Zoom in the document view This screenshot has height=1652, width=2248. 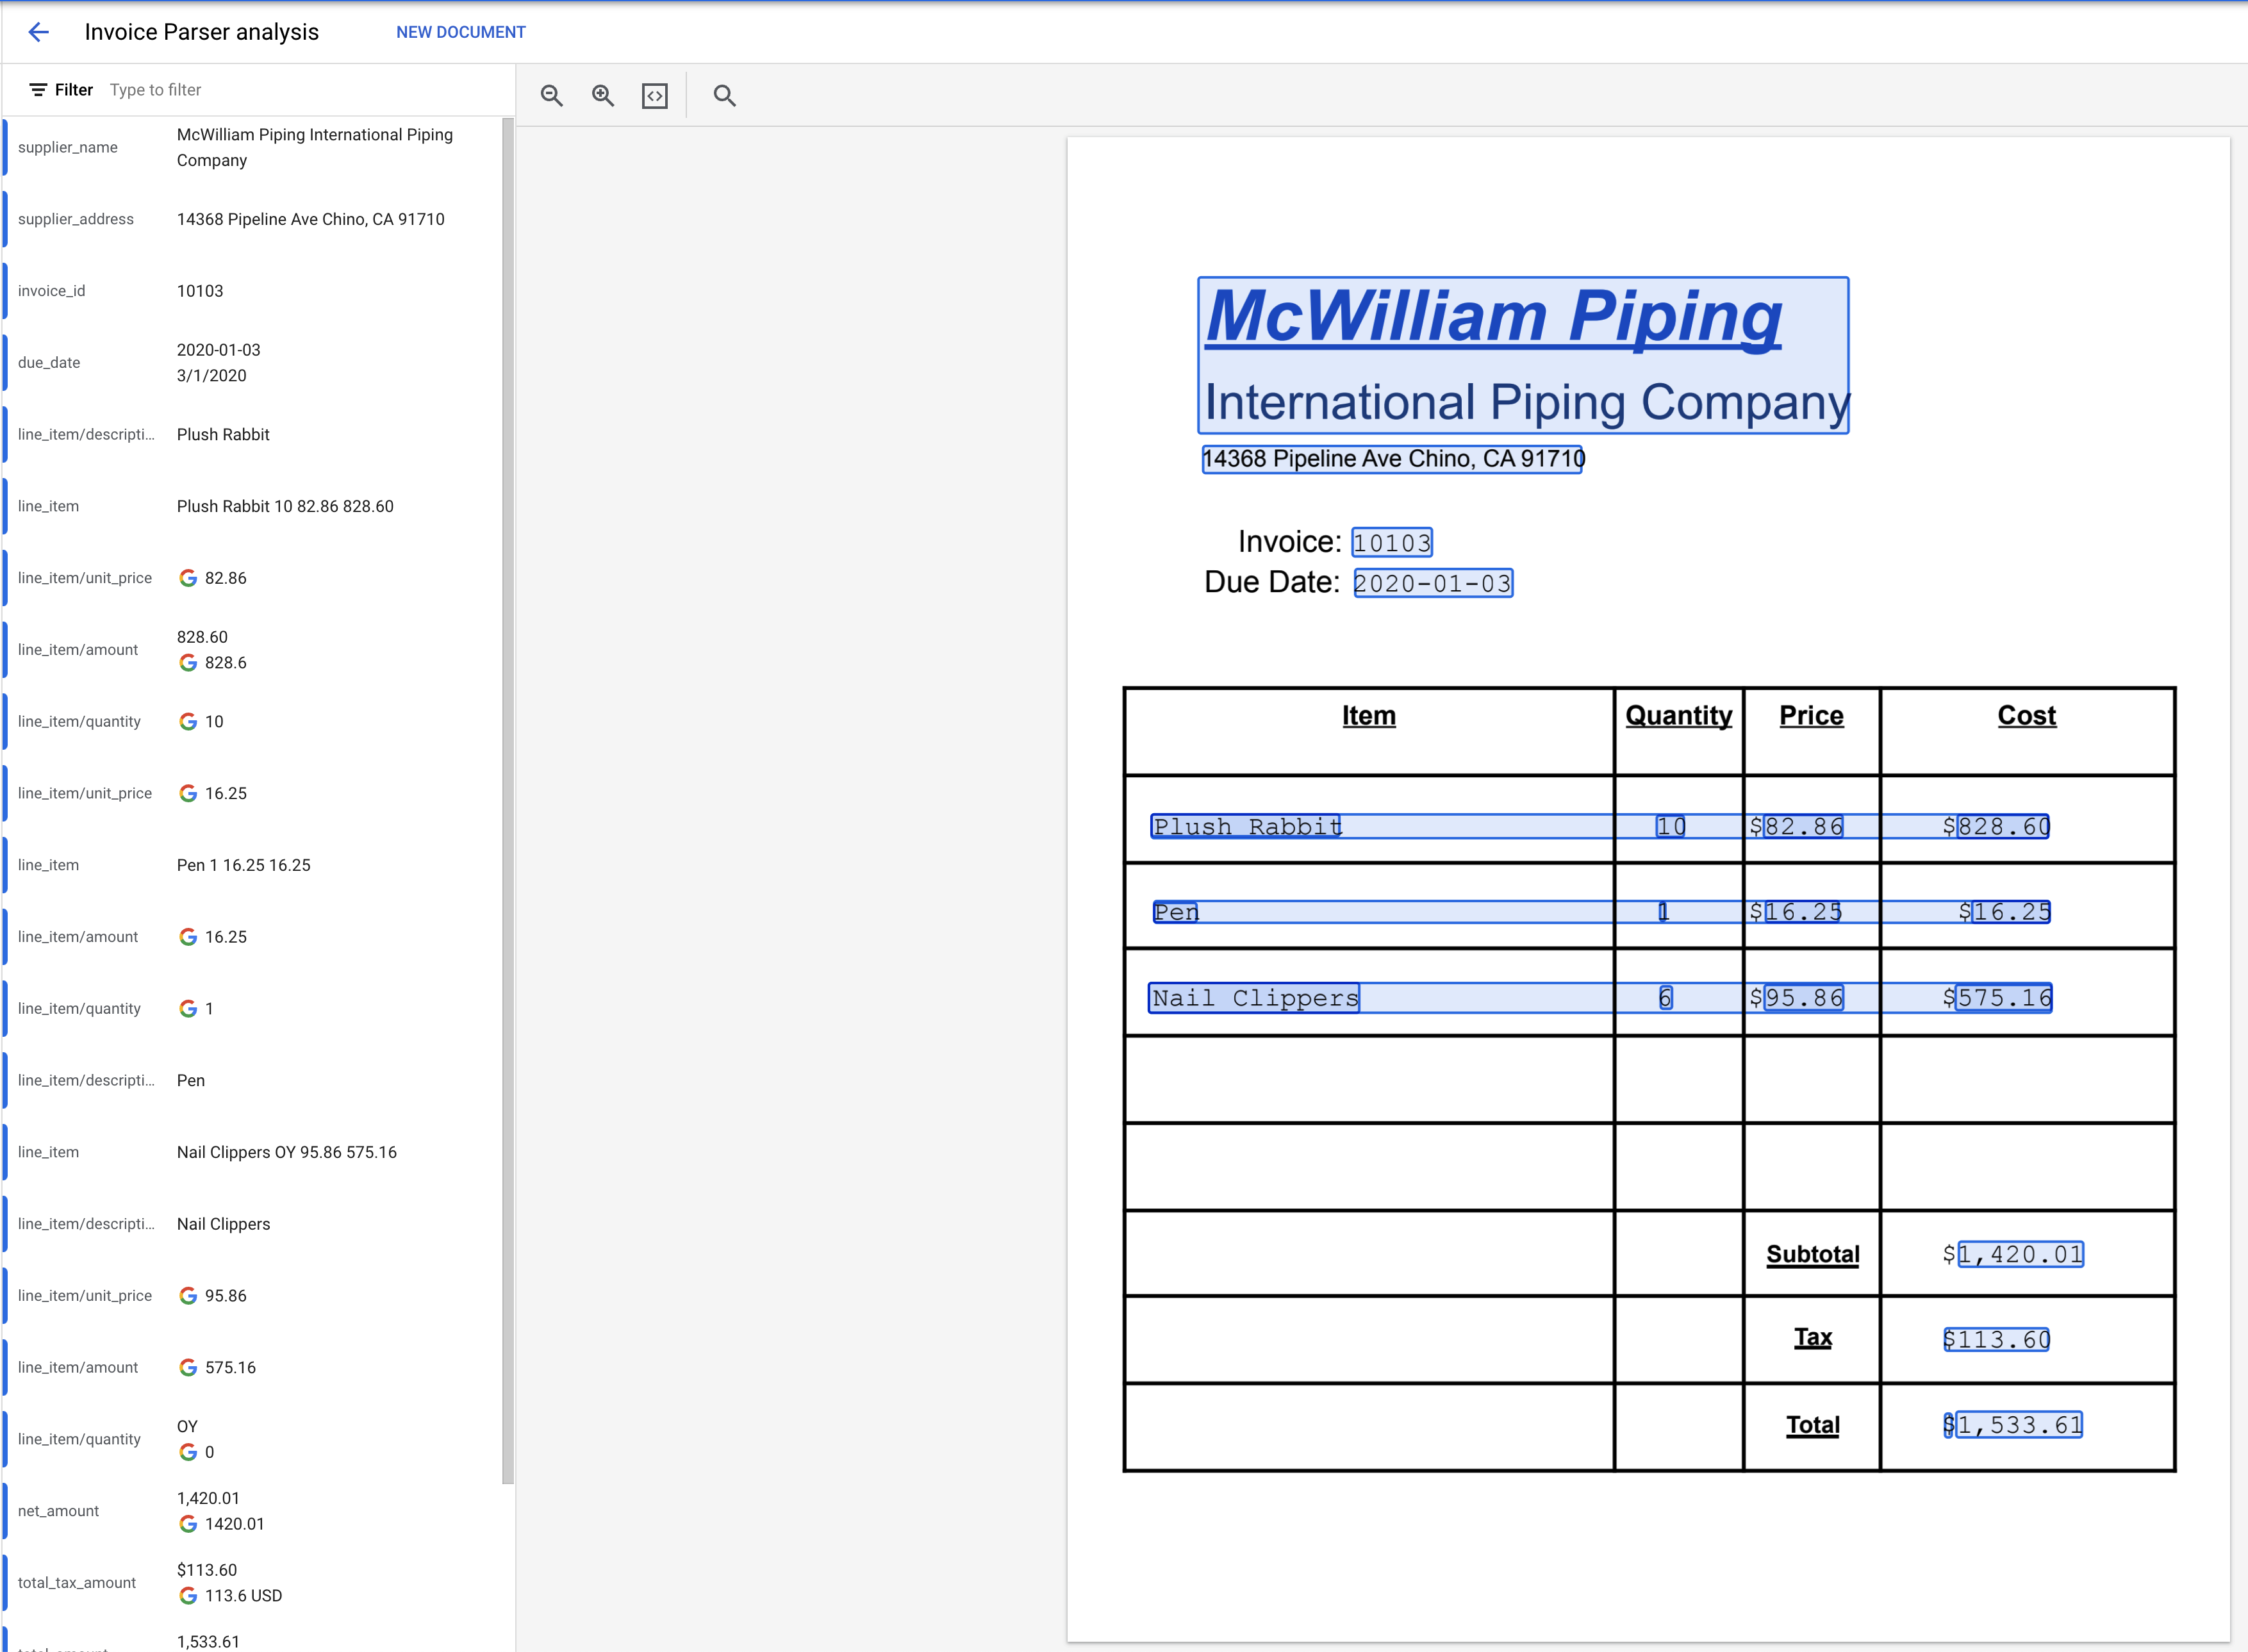[603, 96]
